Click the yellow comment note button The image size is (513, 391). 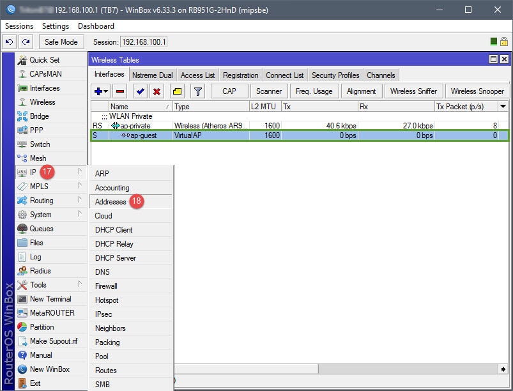(177, 91)
